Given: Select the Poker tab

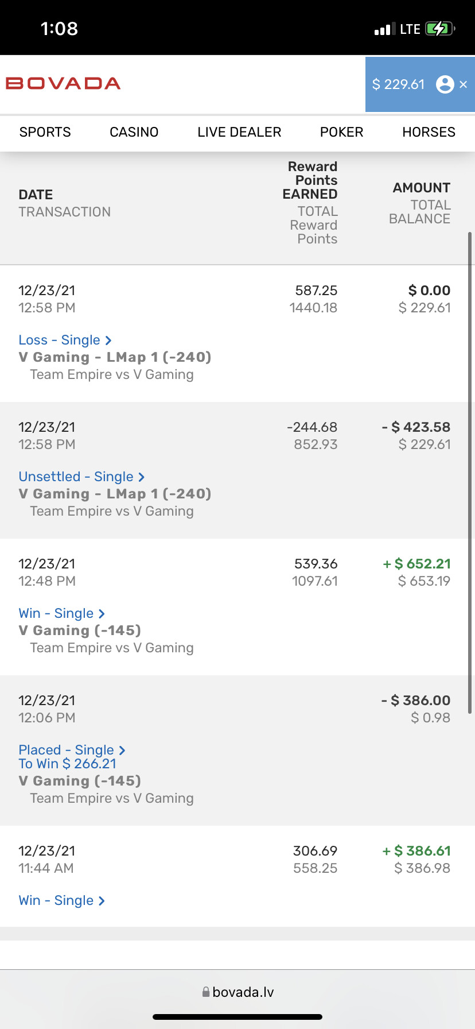Looking at the screenshot, I should point(341,132).
